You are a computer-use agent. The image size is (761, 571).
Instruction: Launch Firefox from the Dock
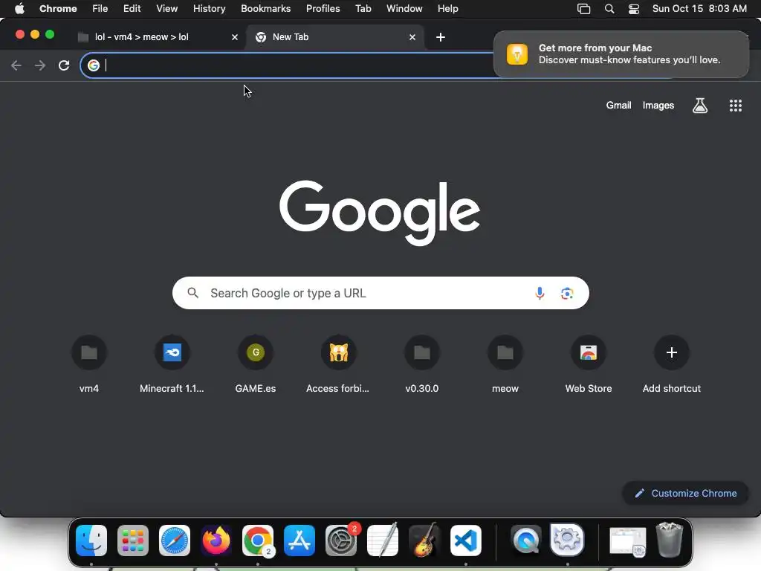[216, 541]
